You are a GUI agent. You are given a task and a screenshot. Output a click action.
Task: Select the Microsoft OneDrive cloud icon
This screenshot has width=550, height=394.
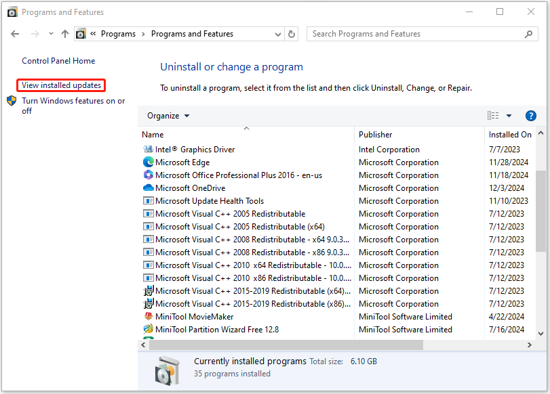click(x=149, y=188)
